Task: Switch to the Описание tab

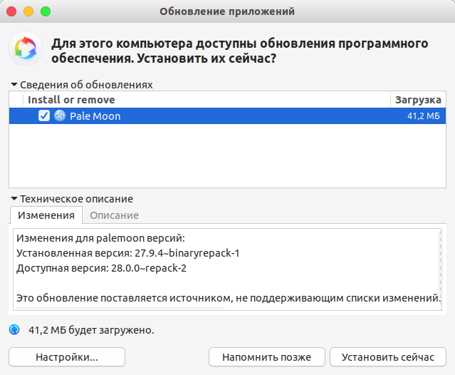Action: tap(114, 215)
